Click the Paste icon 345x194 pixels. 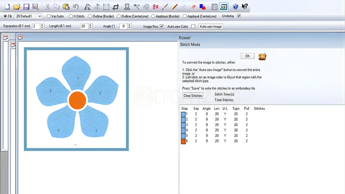(x=65, y=7)
